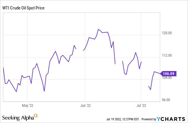The image size is (188, 123).
Task: Click the vertical gridline above Jun '22
Action: click(x=85, y=59)
